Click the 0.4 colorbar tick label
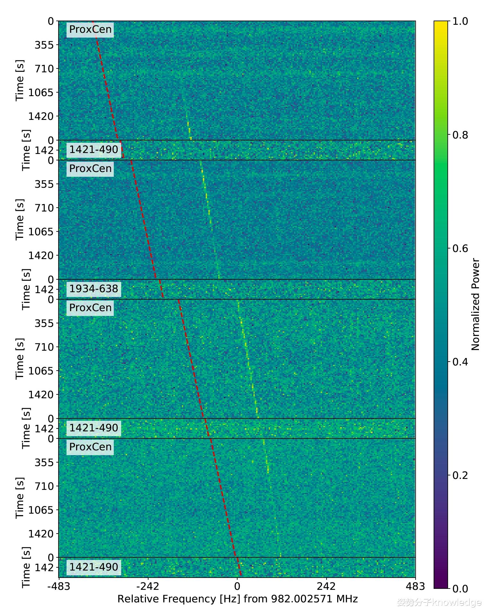 (460, 362)
